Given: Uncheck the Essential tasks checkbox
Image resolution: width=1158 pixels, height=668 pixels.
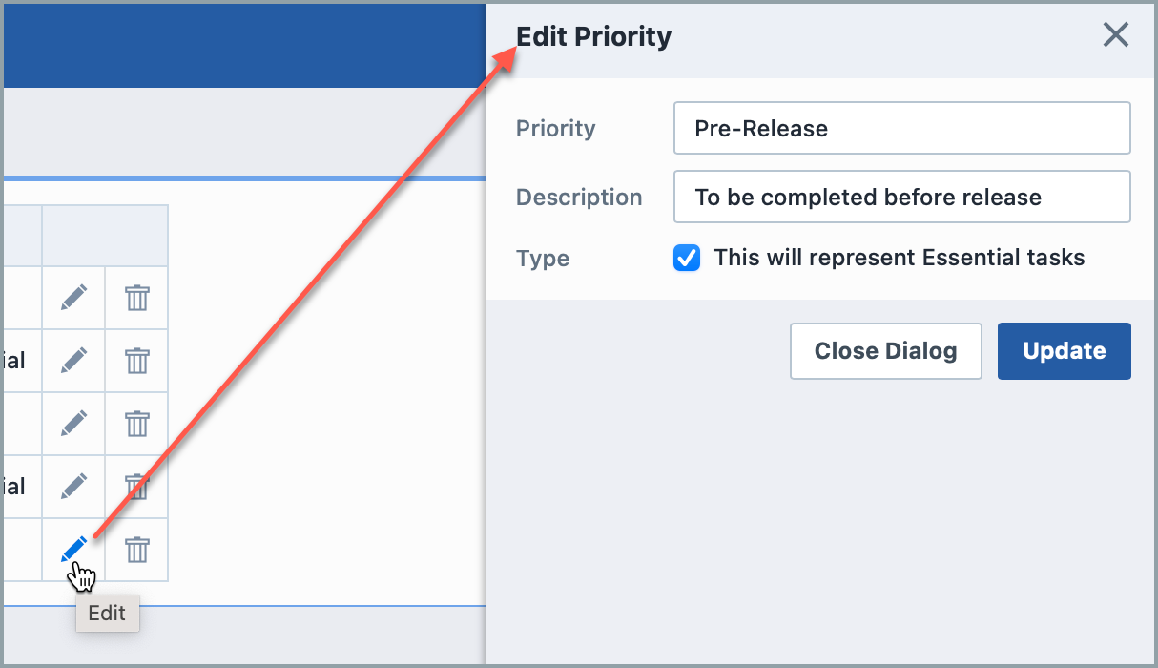Looking at the screenshot, I should point(687,258).
